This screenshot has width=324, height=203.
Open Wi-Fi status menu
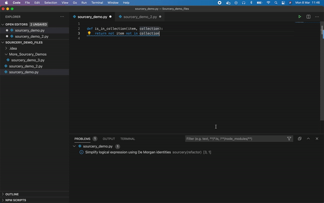pyautogui.click(x=268, y=3)
